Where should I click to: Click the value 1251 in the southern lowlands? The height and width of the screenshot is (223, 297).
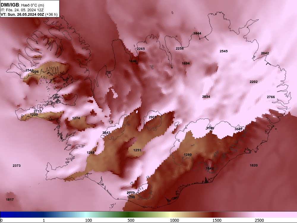(137, 150)
